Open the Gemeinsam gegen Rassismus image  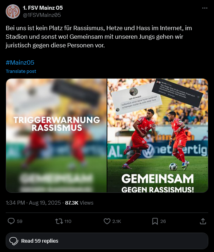point(158,135)
